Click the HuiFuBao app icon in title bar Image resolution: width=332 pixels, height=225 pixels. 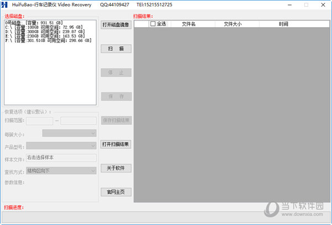pyautogui.click(x=4, y=4)
